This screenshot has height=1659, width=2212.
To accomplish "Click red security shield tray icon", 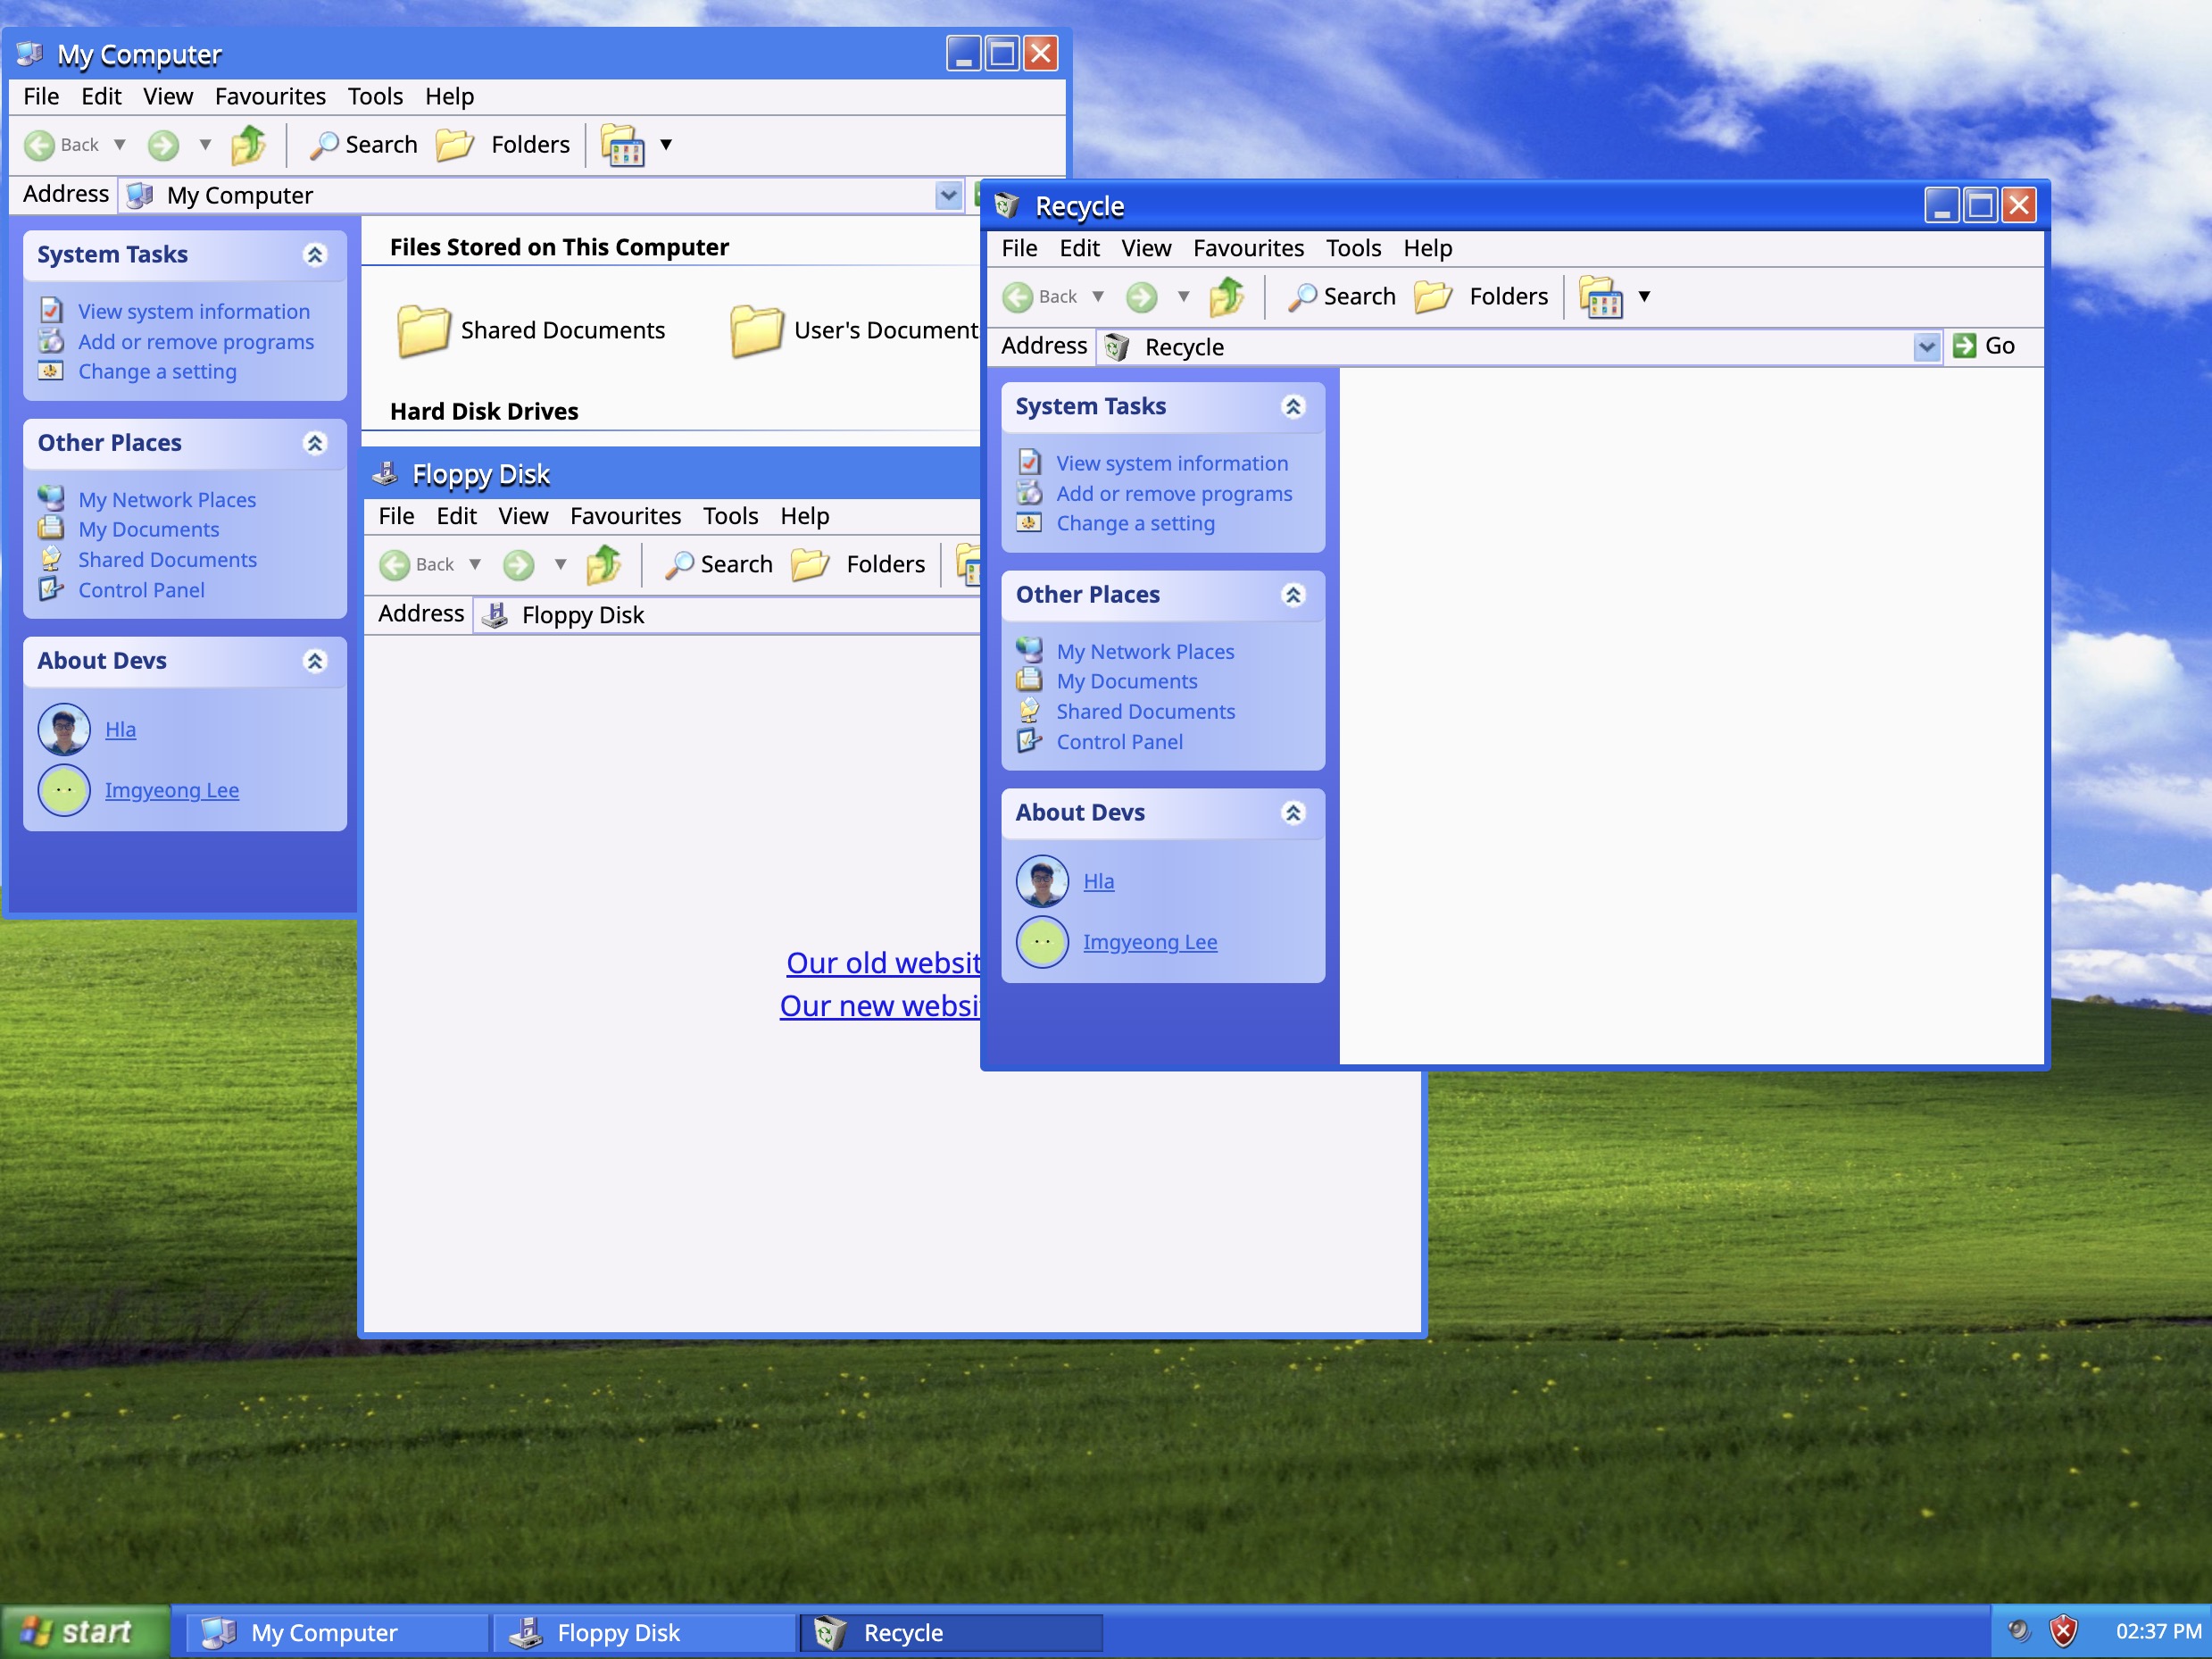I will [x=2063, y=1631].
